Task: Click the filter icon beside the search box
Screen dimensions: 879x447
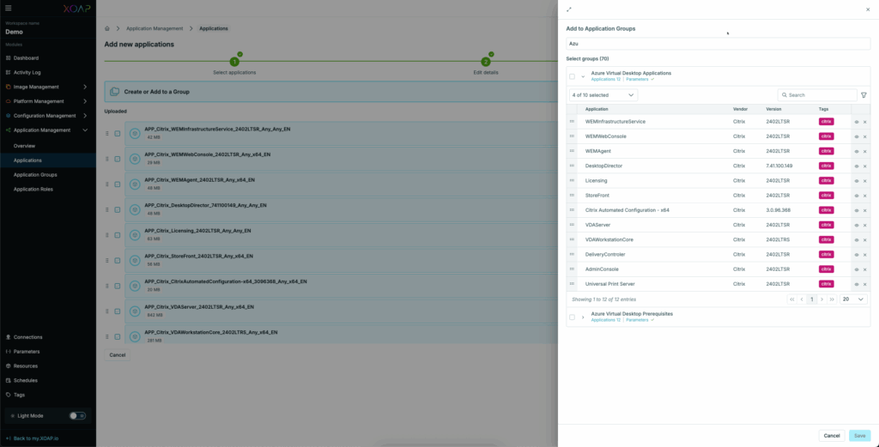Action: [864, 95]
